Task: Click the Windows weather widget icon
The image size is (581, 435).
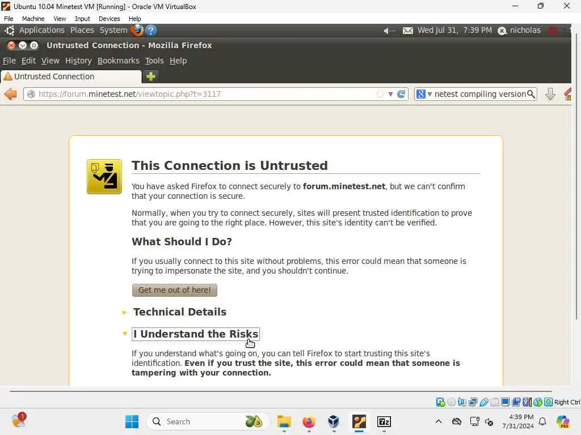Action: 19,421
